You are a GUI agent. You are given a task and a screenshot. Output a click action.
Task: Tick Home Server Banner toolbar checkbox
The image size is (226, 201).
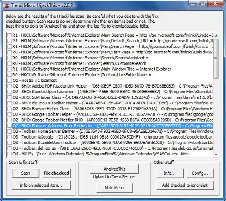pyautogui.click(x=9, y=132)
